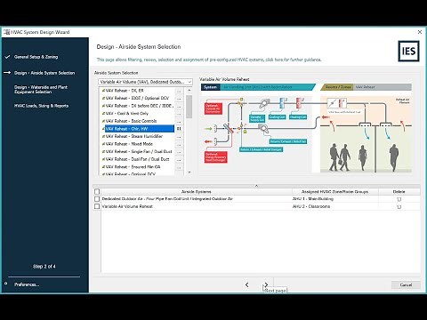Open details button for VAV Reheat - Steam Humidifier
Screen dimensions: 427x320
point(179,137)
